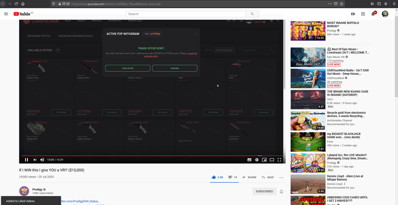The height and width of the screenshot is (205, 398).
Task: Open the browser application menu
Action: point(394,4)
